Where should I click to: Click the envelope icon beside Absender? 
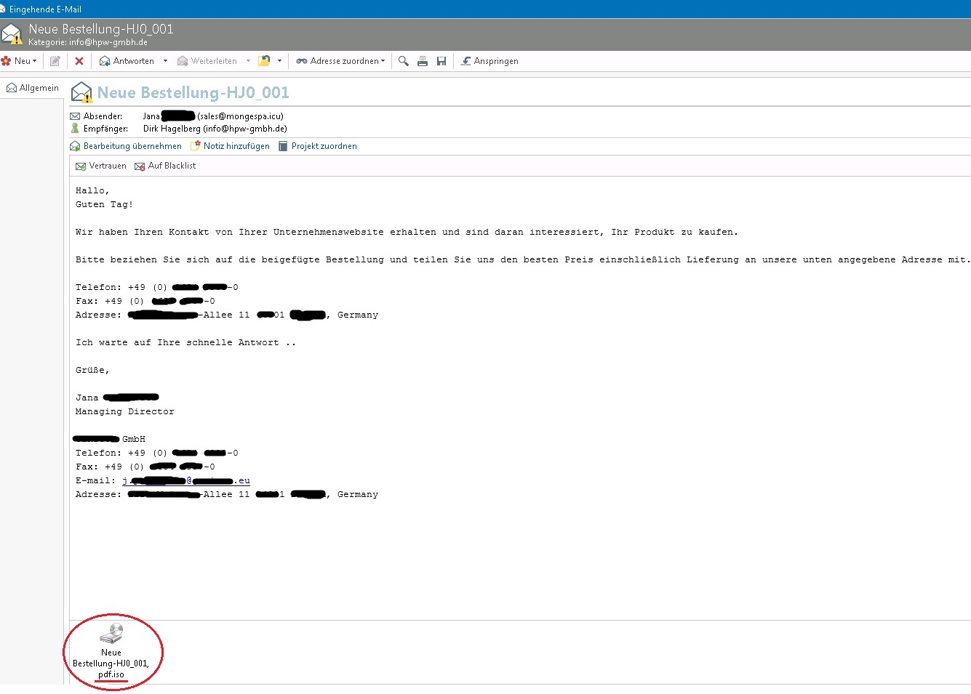click(x=75, y=116)
